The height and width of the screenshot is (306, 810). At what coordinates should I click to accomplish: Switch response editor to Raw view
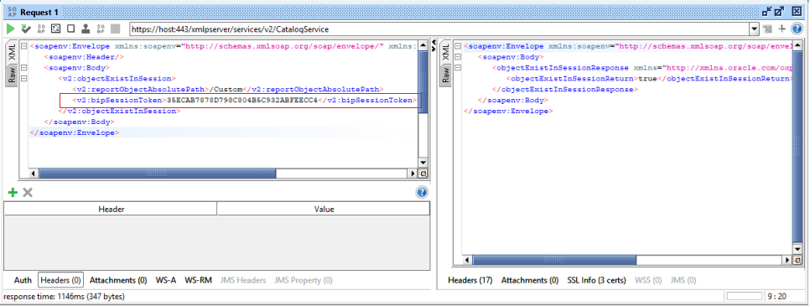[x=445, y=75]
